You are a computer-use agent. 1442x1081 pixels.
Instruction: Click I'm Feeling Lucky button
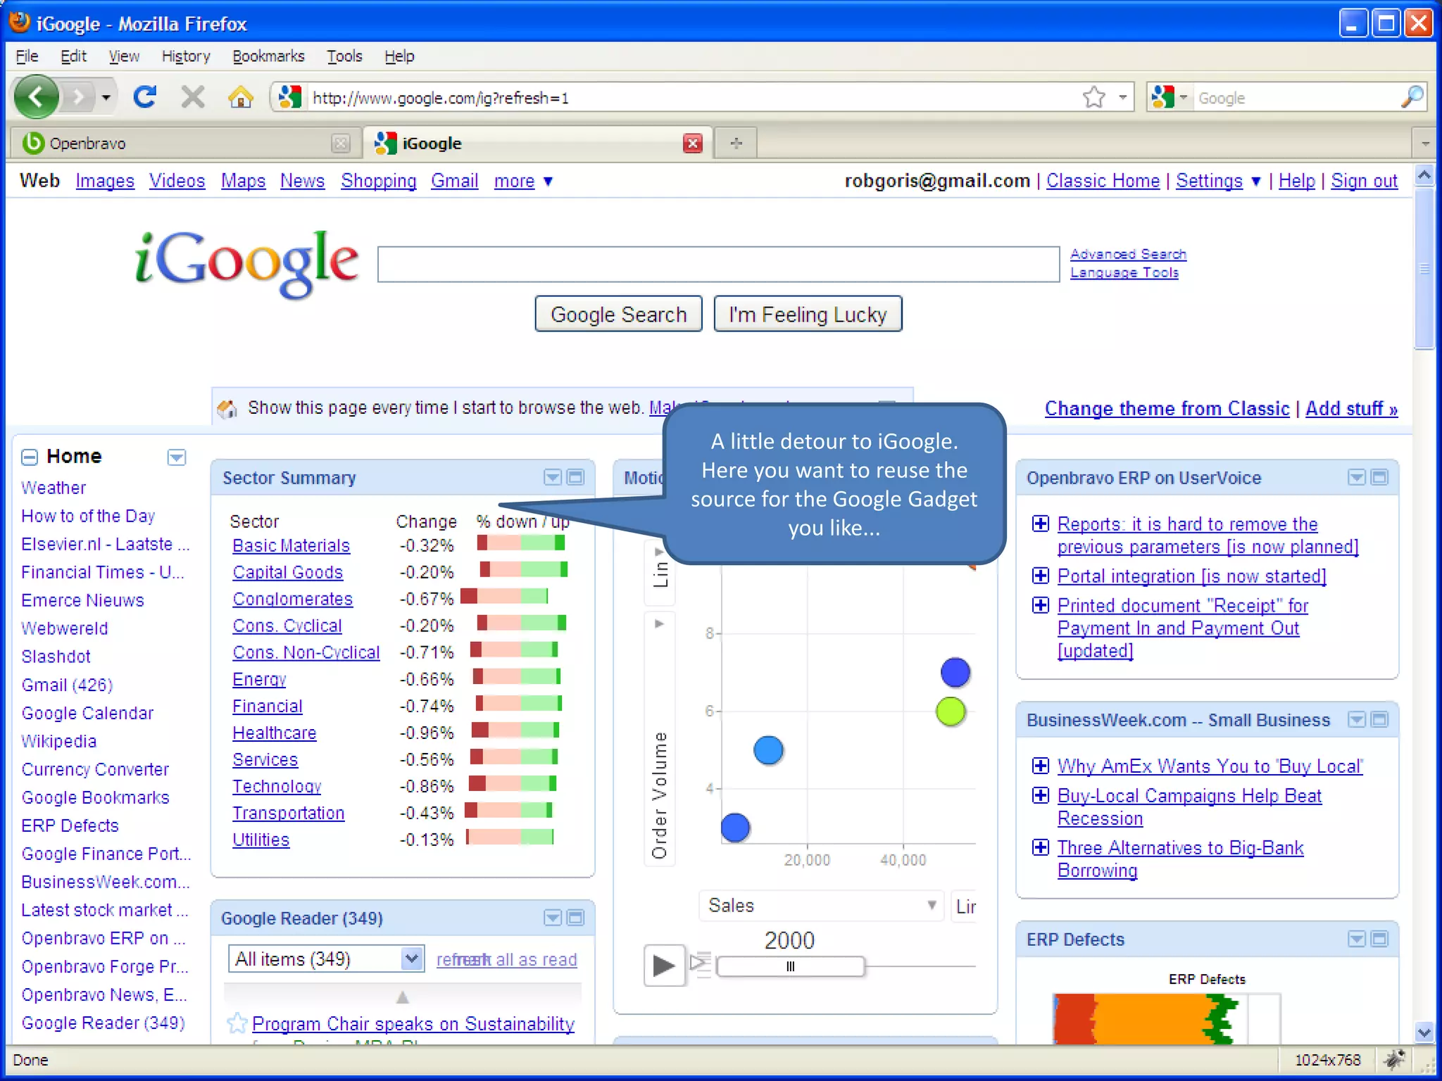pos(808,314)
